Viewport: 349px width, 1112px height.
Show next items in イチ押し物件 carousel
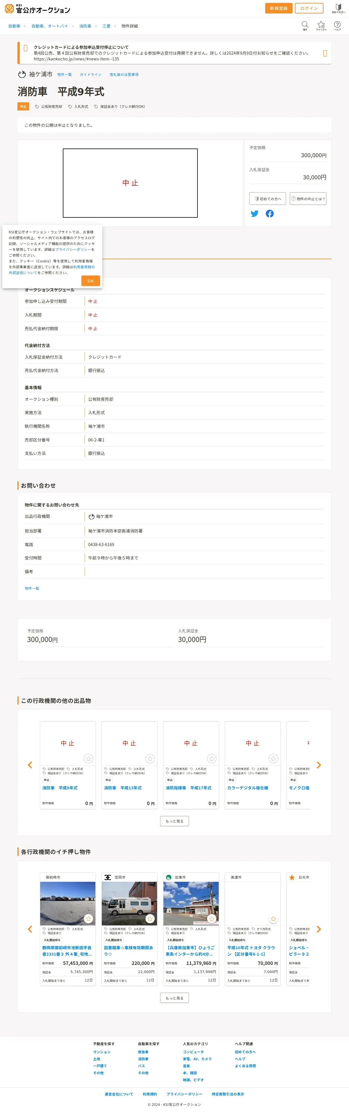click(x=319, y=929)
